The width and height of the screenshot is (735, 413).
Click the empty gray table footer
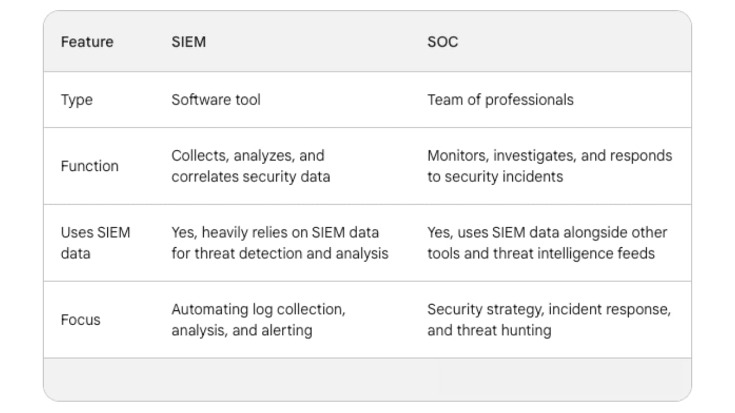[x=367, y=379]
